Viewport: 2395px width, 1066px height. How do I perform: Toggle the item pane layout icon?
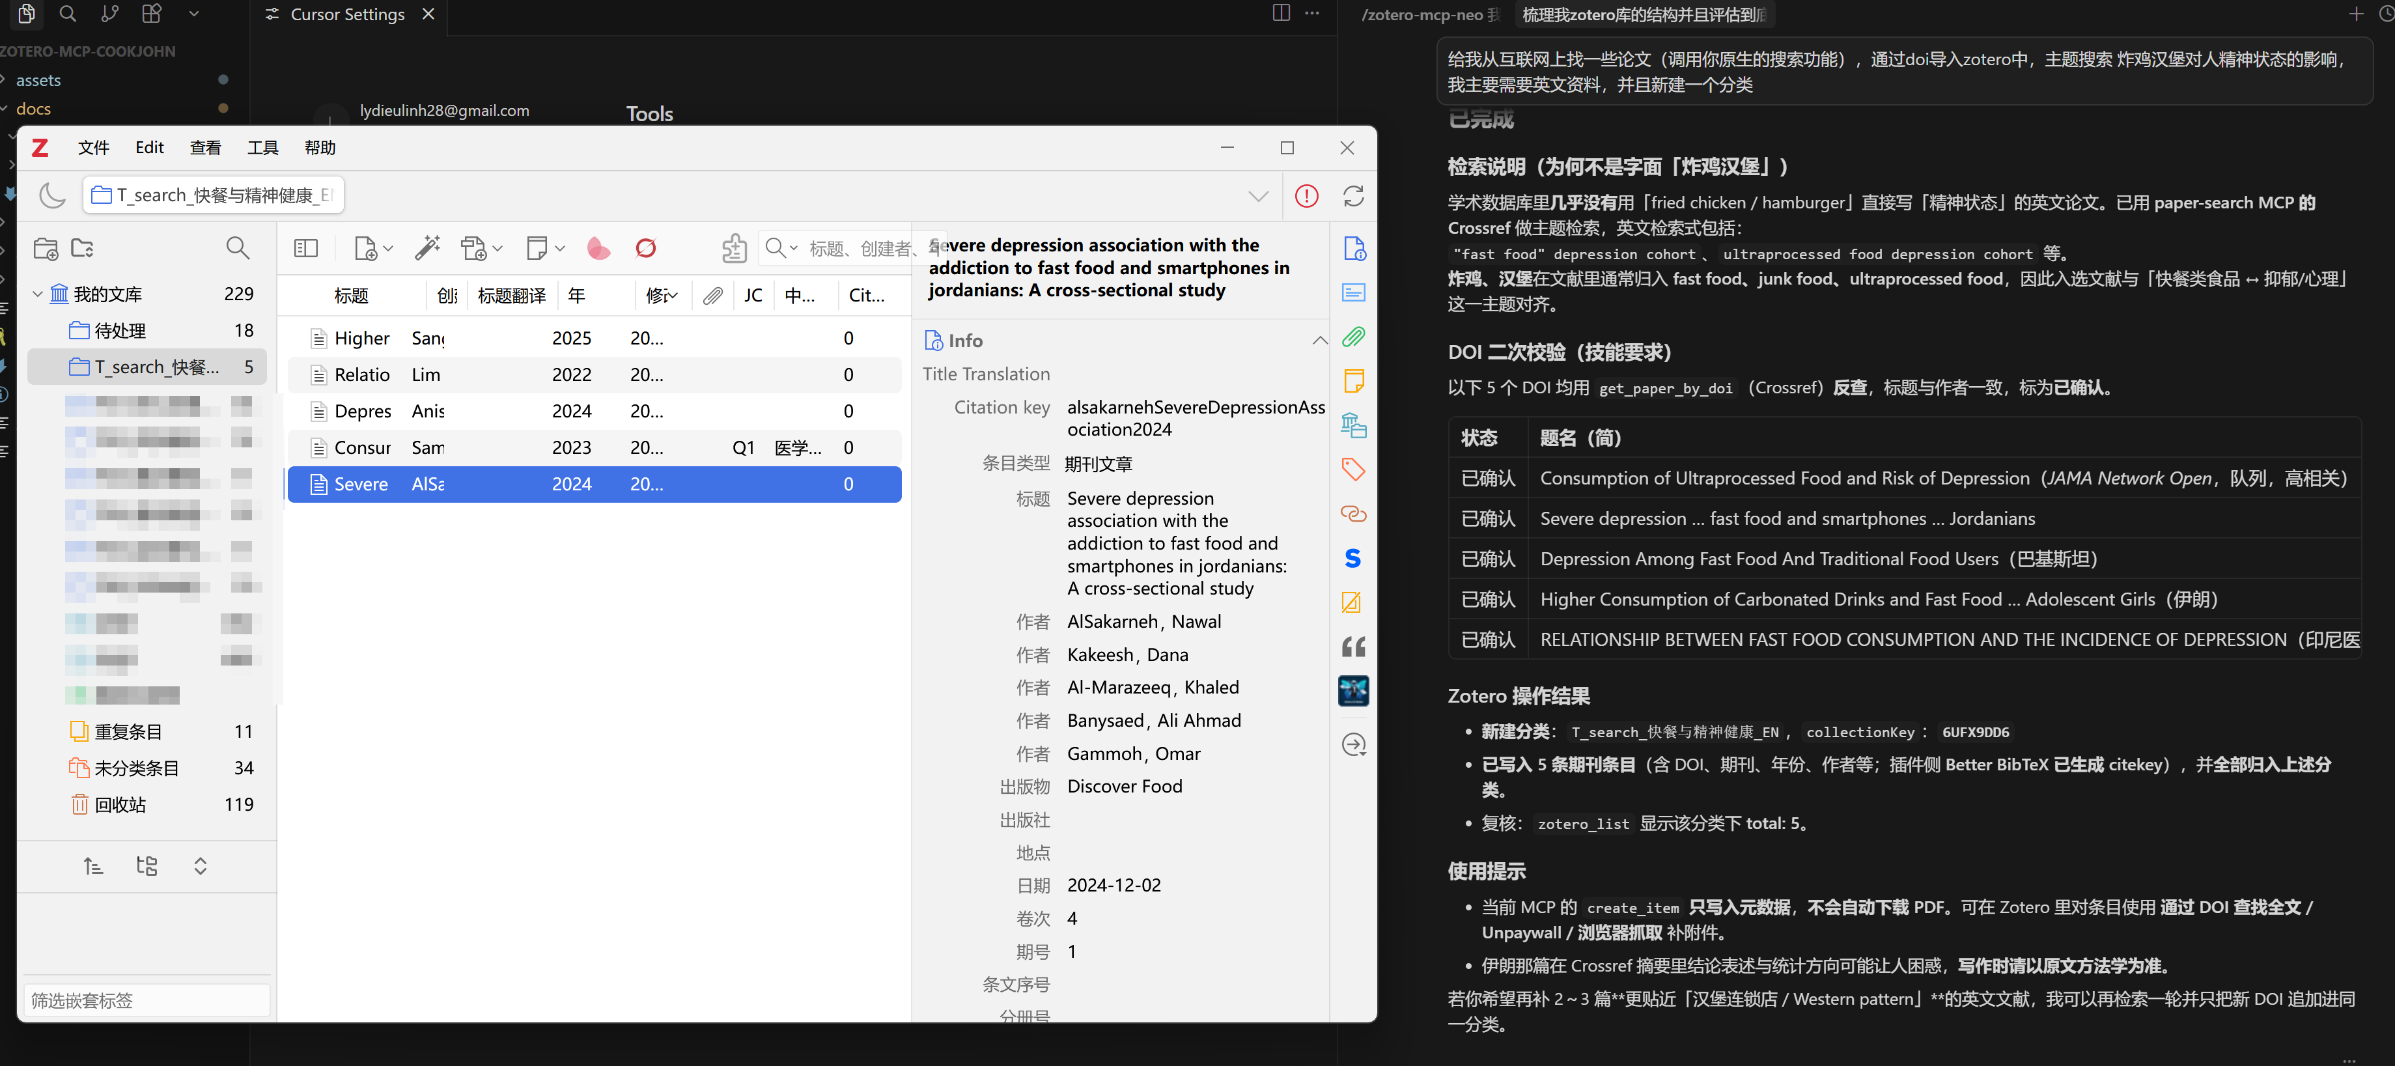306,248
